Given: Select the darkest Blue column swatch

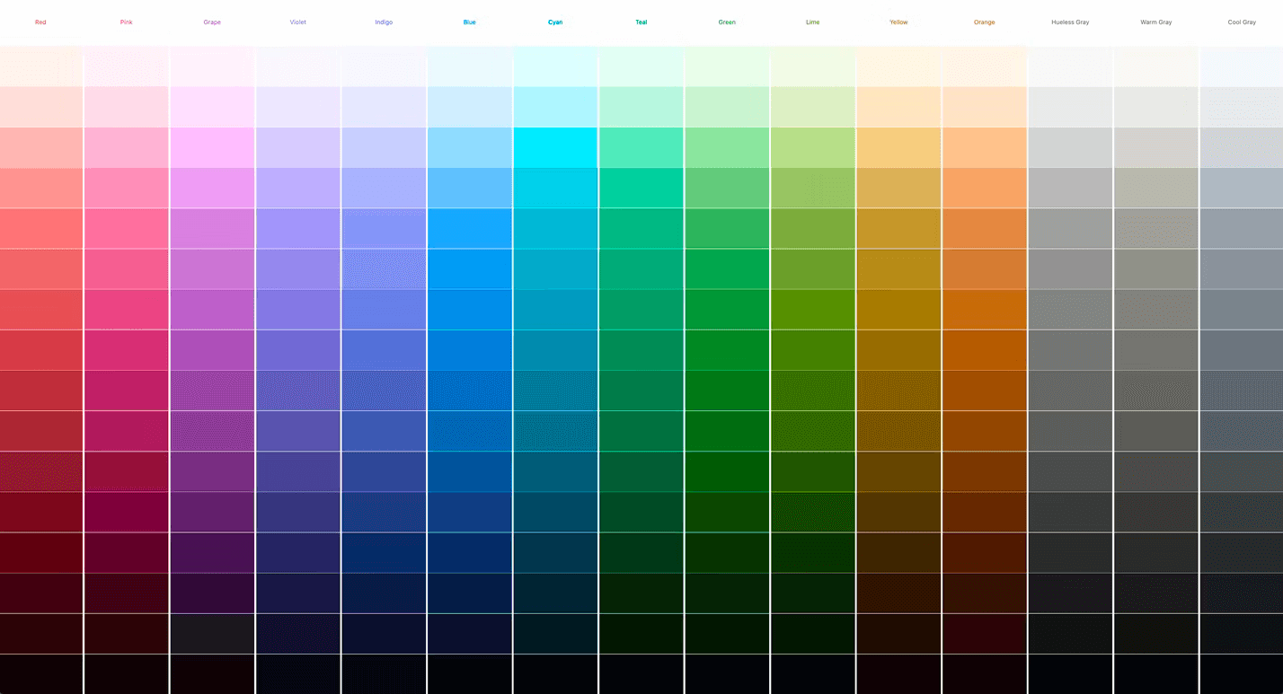Looking at the screenshot, I should (470, 674).
